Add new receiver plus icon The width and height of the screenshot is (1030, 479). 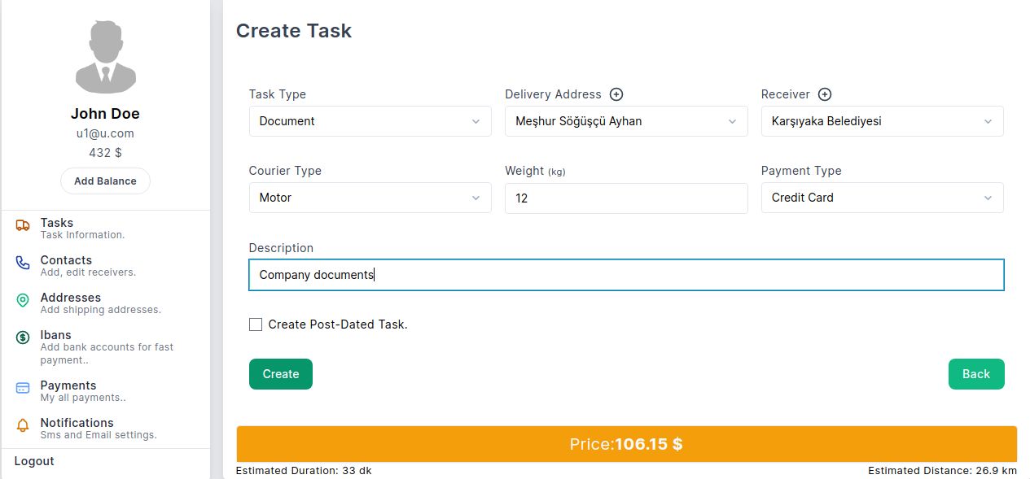click(825, 94)
